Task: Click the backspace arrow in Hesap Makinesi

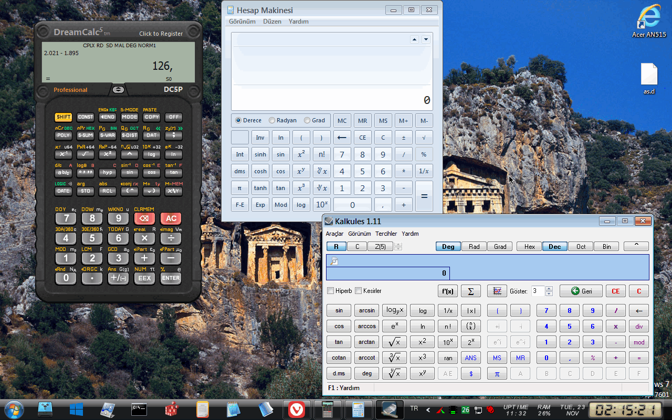Action: coord(342,138)
